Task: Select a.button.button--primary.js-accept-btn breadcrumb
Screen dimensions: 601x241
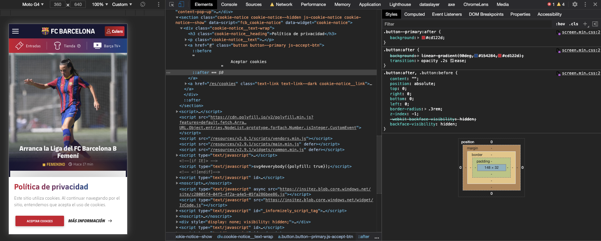Action: point(316,236)
